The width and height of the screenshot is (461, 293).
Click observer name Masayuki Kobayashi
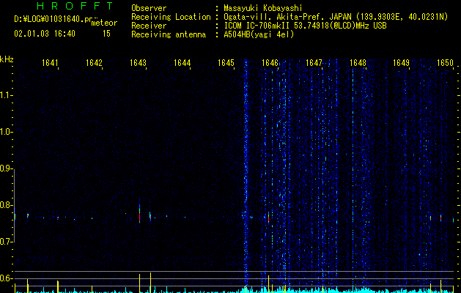click(x=263, y=8)
